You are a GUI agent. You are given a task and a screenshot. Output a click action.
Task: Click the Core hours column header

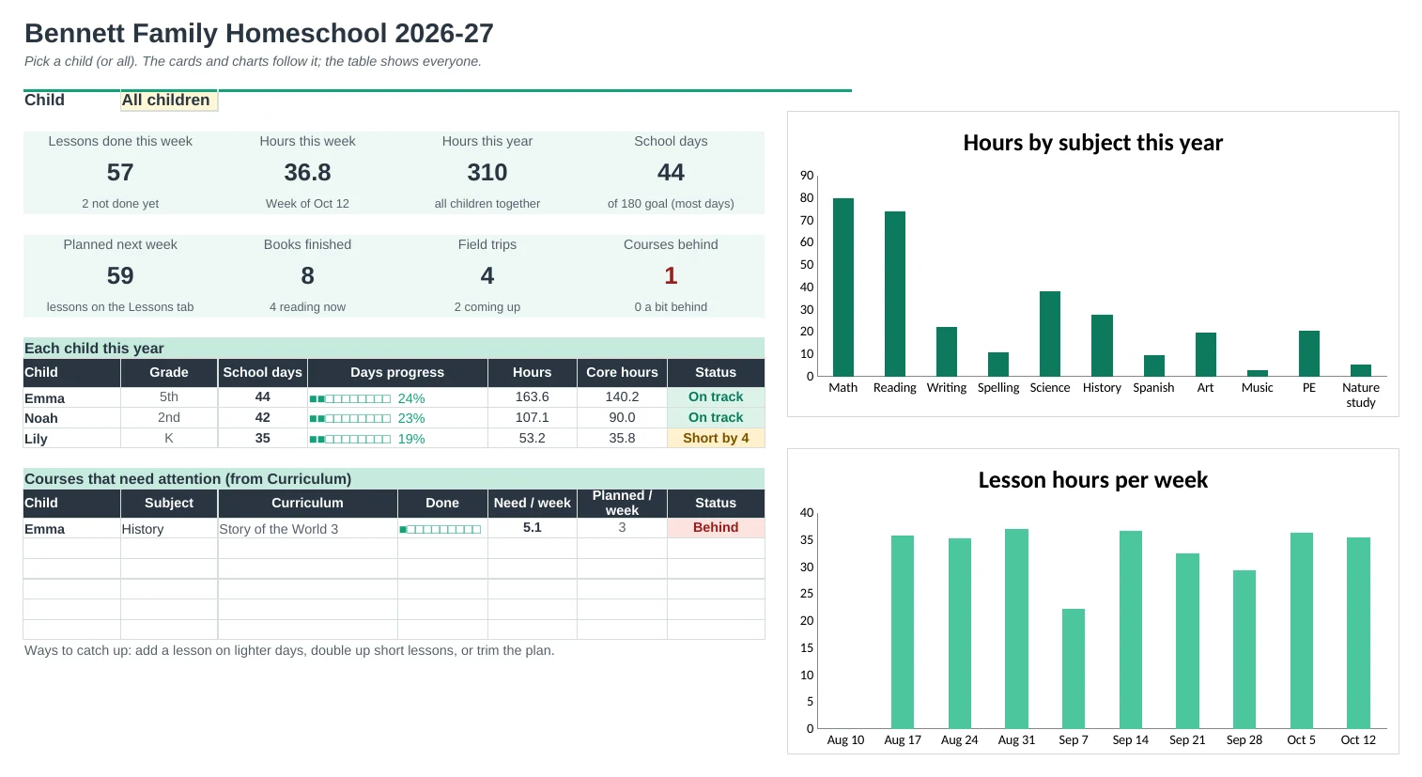622,372
